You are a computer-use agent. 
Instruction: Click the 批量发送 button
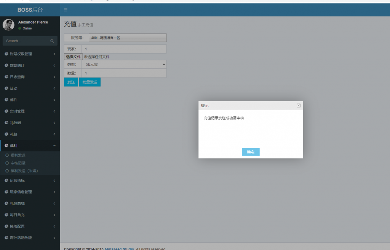[x=90, y=82]
